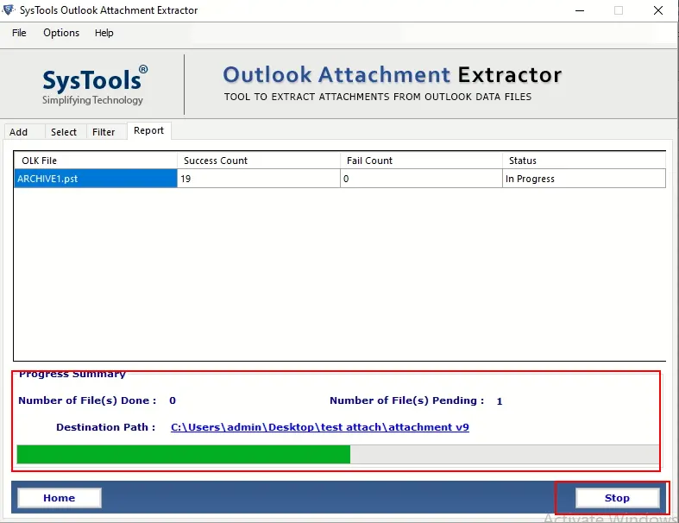Click the green extraction progress bar
The width and height of the screenshot is (679, 523).
click(x=337, y=455)
